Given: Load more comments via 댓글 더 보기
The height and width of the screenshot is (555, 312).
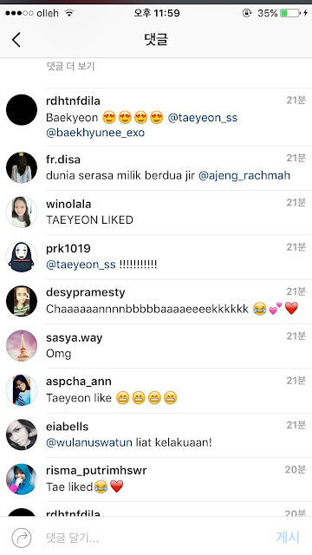Looking at the screenshot, I should [x=70, y=66].
